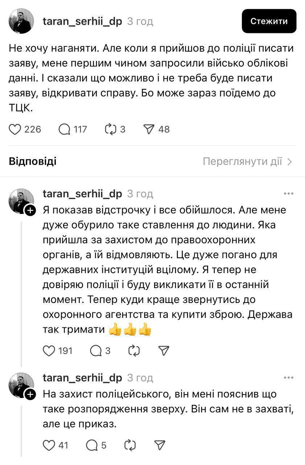Follow via plus badge on first reply avatar

tap(30, 210)
